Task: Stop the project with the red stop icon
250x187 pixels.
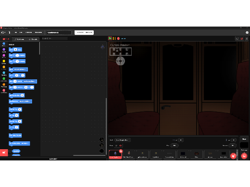Action: pyautogui.click(x=118, y=38)
